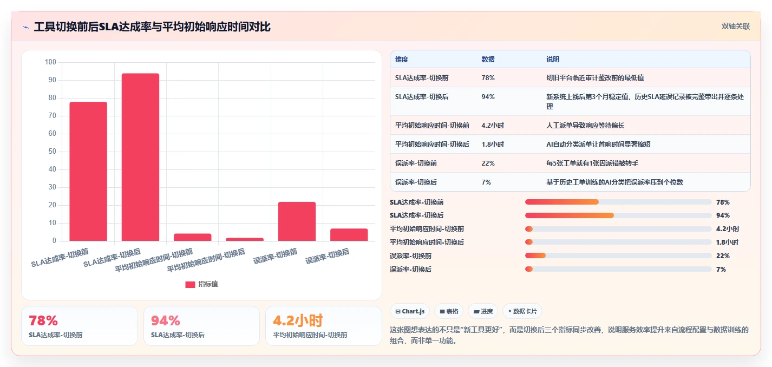The height and width of the screenshot is (367, 772).
Task: Click the chart title heading text
Action: tap(152, 27)
